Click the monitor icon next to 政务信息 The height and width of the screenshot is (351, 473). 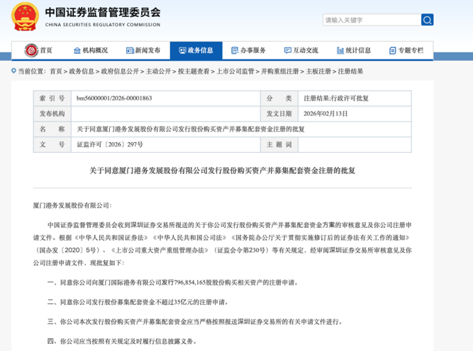pyautogui.click(x=182, y=51)
